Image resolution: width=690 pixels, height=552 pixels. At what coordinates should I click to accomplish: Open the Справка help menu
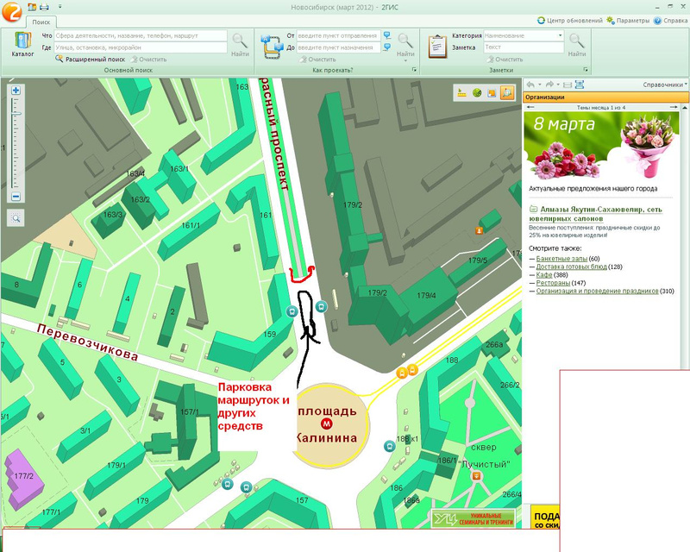click(x=671, y=21)
